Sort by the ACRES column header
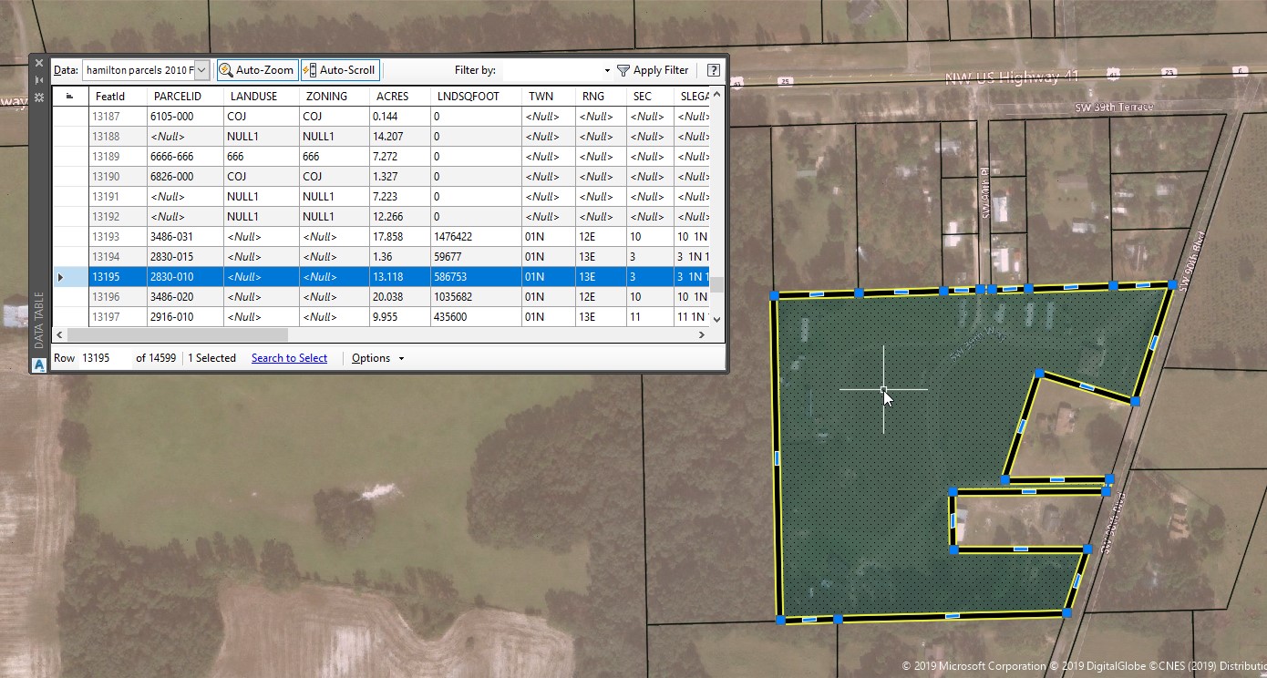This screenshot has width=1267, height=678. pyautogui.click(x=392, y=96)
